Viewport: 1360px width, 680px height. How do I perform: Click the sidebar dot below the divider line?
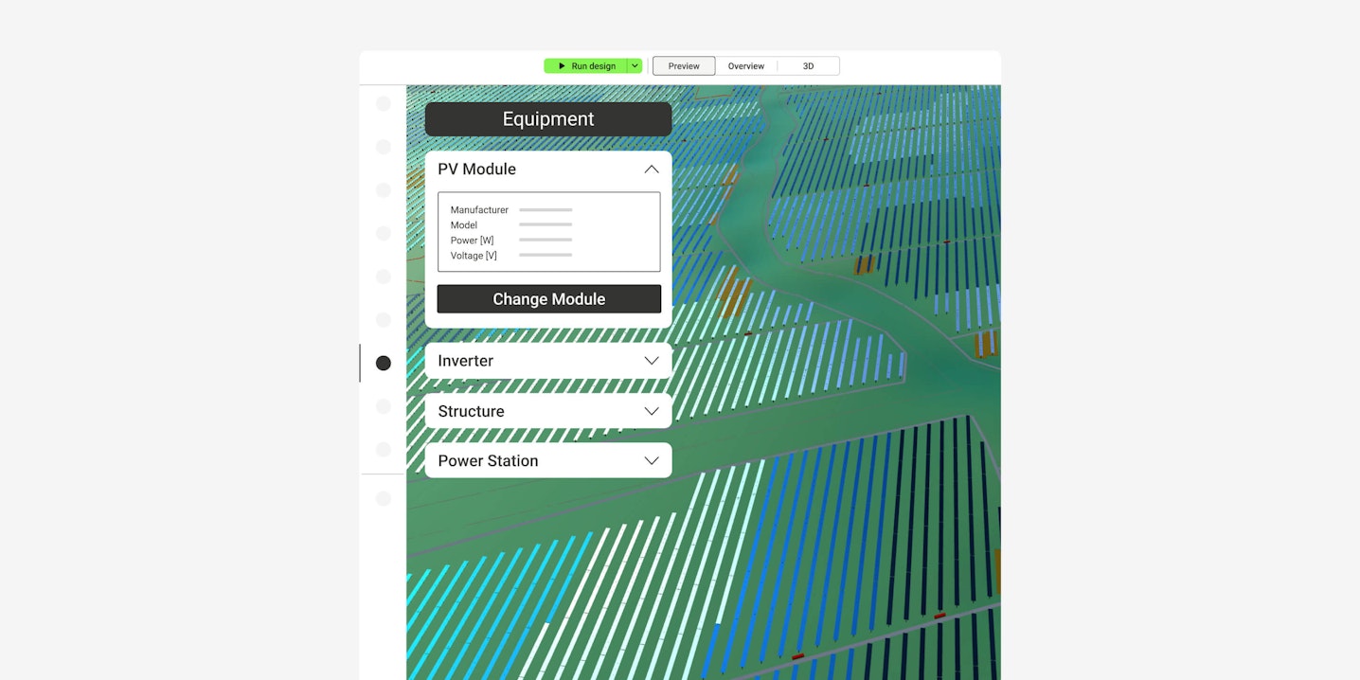click(384, 498)
